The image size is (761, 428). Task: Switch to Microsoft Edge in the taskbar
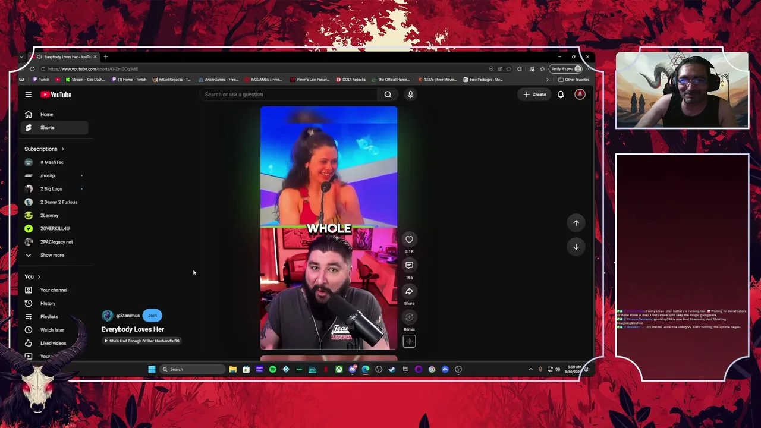366,369
